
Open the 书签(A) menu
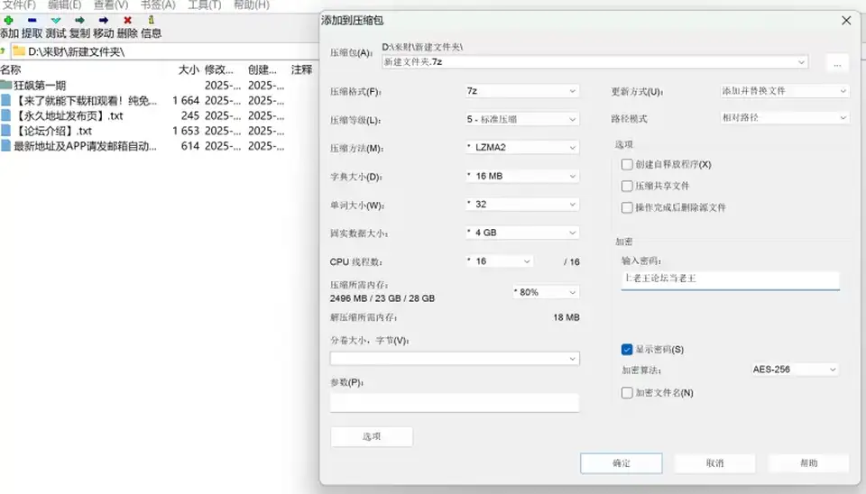[158, 5]
